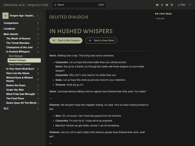Open Quest Related Content sidebar page
The image size is (195, 146).
[x=19, y=65]
